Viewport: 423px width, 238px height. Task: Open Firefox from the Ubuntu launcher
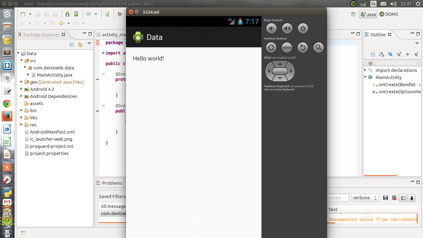(x=7, y=116)
